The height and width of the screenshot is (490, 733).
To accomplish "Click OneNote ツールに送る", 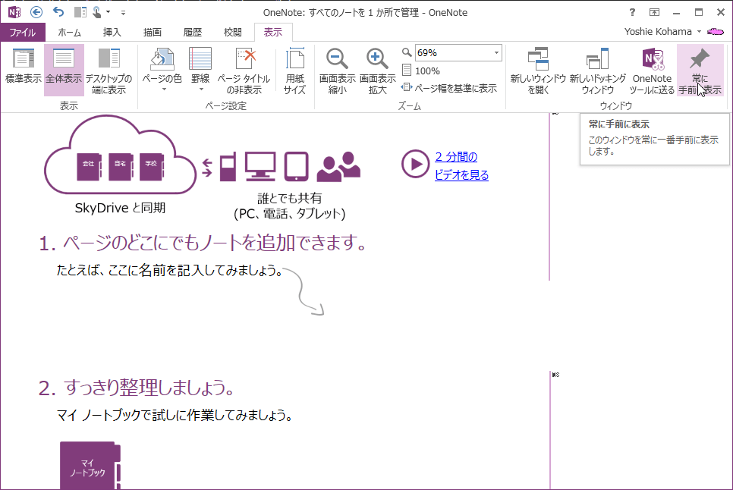I will (x=652, y=71).
